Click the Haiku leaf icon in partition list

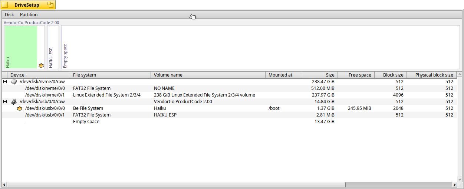coord(20,108)
